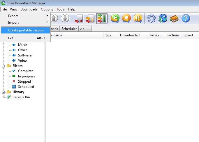Click the Free Download Manager title icon

point(3,3)
